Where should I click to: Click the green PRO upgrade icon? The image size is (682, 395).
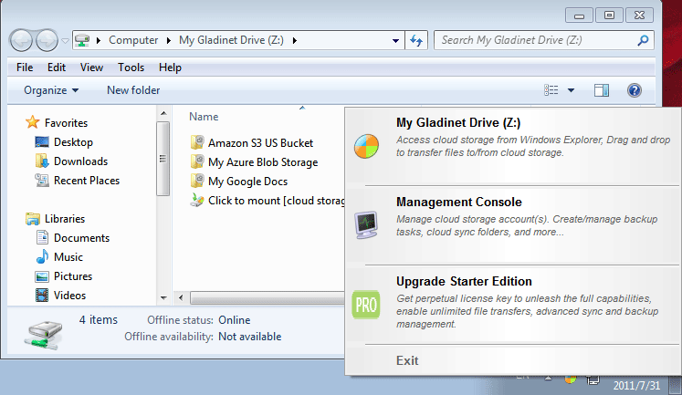coord(366,305)
